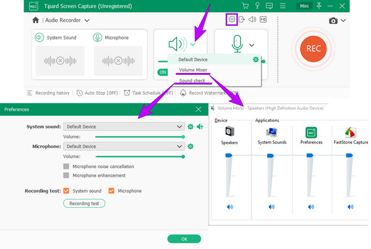Viewport: 371px width, 249px height.
Task: Click the System Sound icon in source panel
Action: tap(40, 37)
